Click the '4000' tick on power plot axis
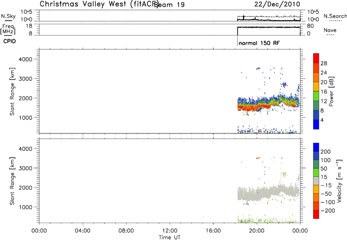Image resolution: width=347 pixels, height=240 pixels. coord(26,59)
